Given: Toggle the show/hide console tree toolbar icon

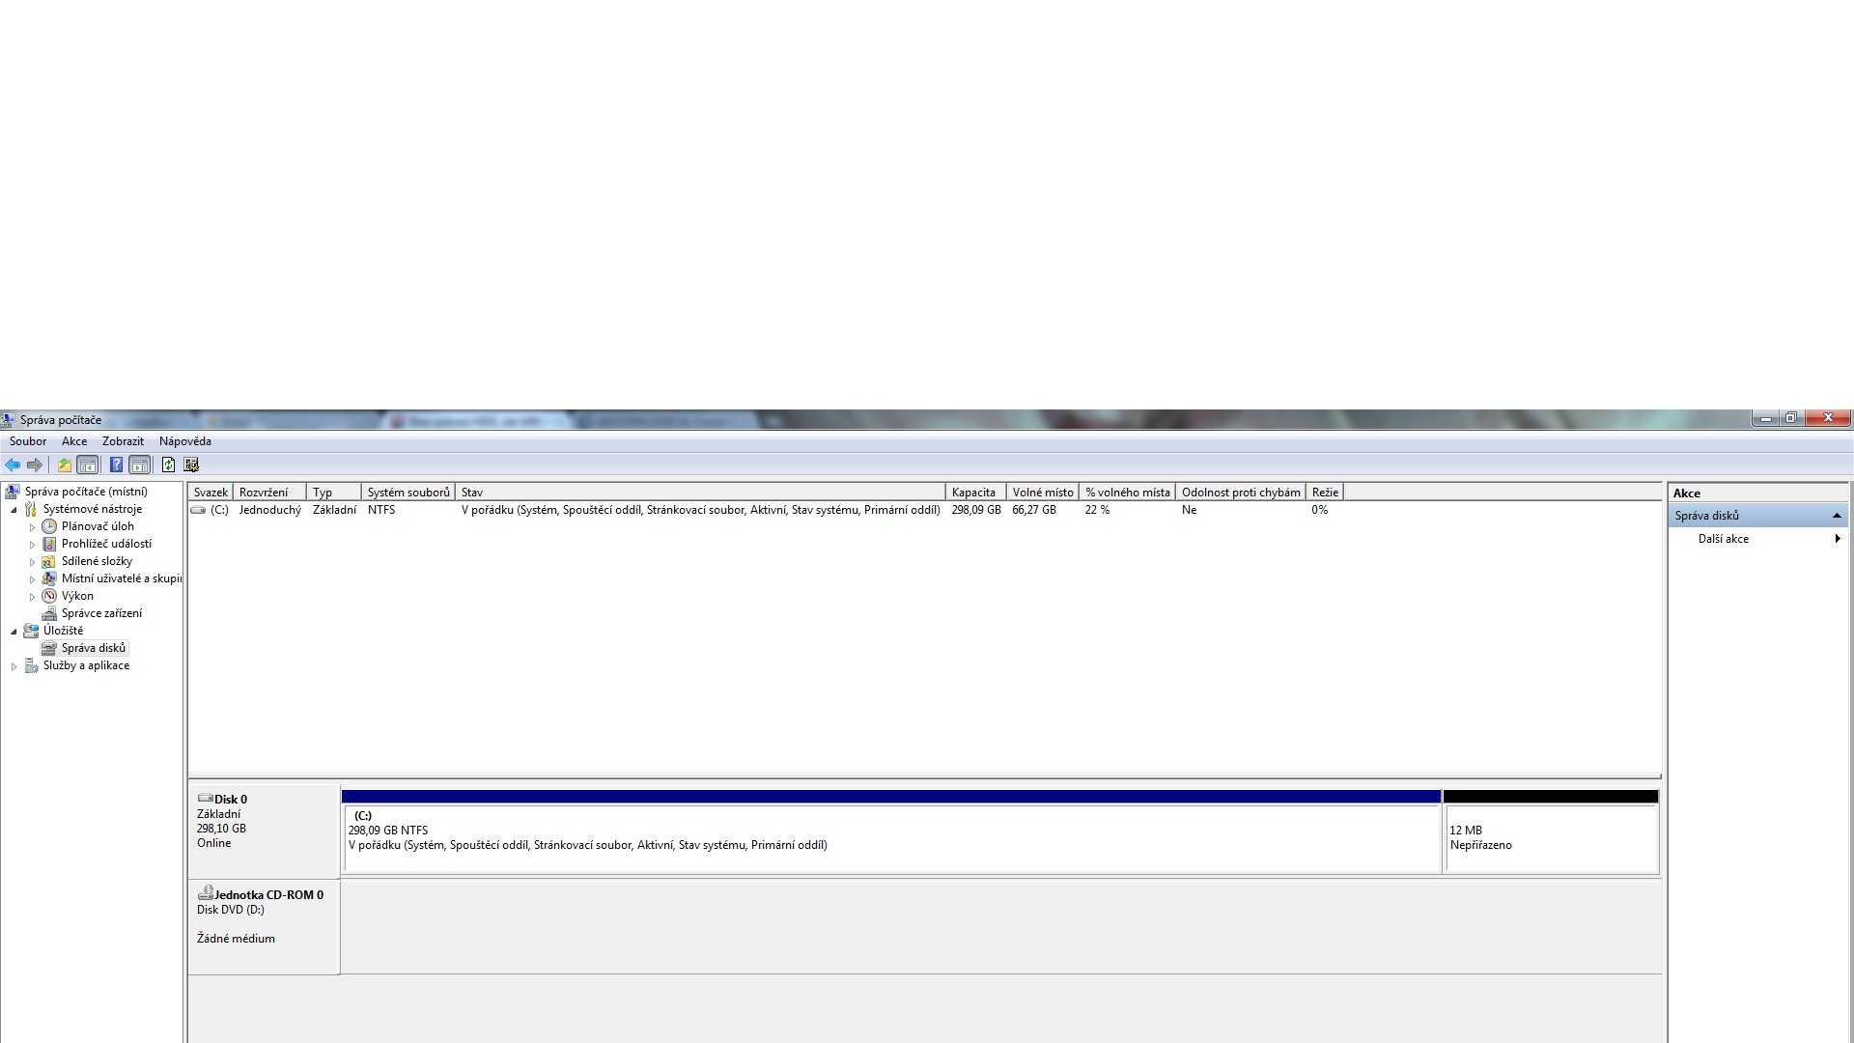Looking at the screenshot, I should [x=87, y=465].
